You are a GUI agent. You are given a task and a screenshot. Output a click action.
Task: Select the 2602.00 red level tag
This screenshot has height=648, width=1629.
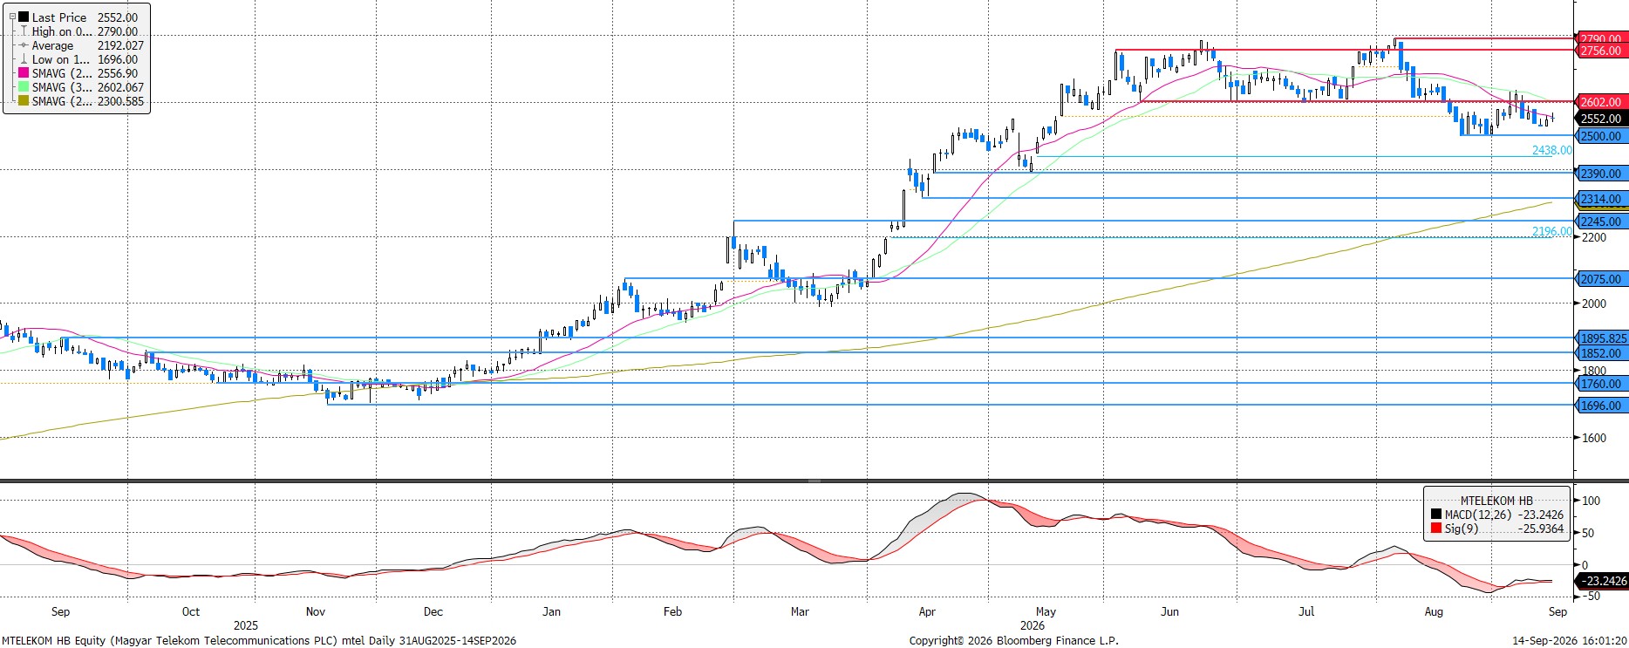click(1600, 102)
